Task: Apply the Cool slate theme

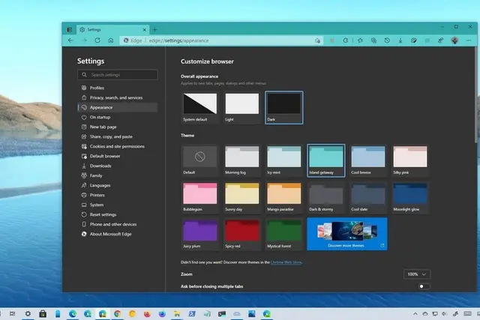Action: tap(368, 197)
